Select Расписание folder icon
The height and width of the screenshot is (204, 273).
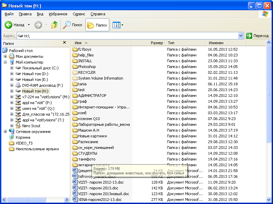75,142
